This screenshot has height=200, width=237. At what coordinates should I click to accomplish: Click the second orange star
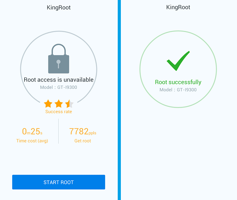pyautogui.click(x=59, y=104)
